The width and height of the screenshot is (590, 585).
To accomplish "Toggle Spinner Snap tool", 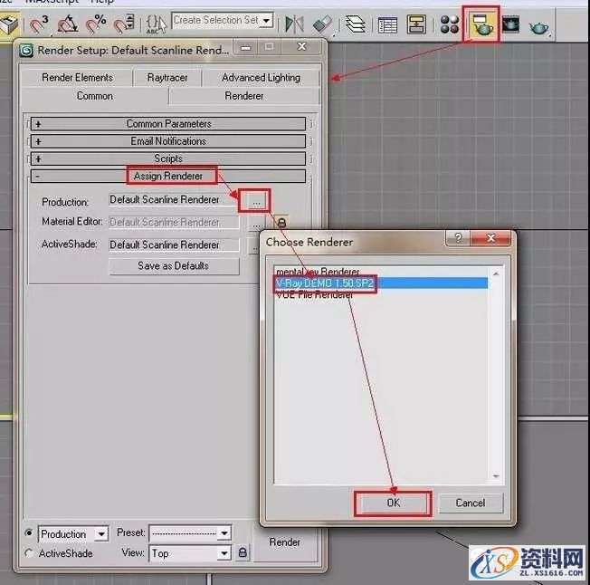I will (x=125, y=24).
